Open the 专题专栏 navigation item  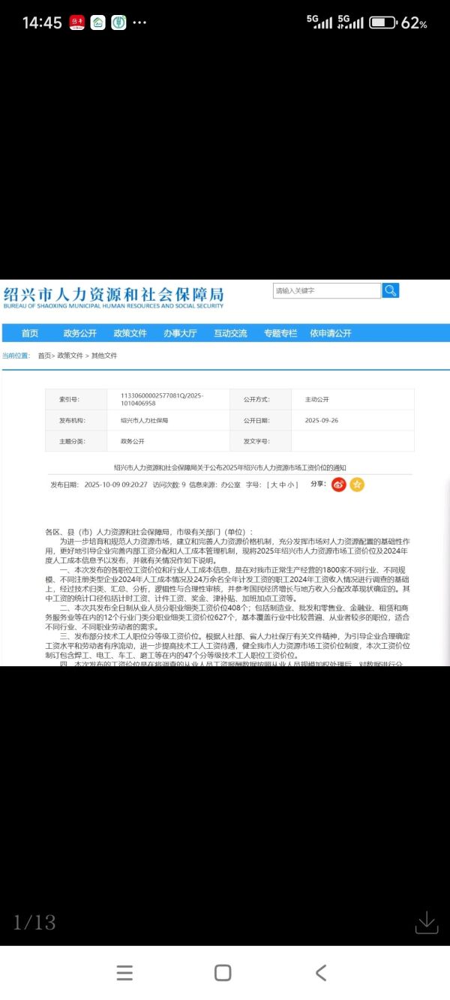pos(280,333)
